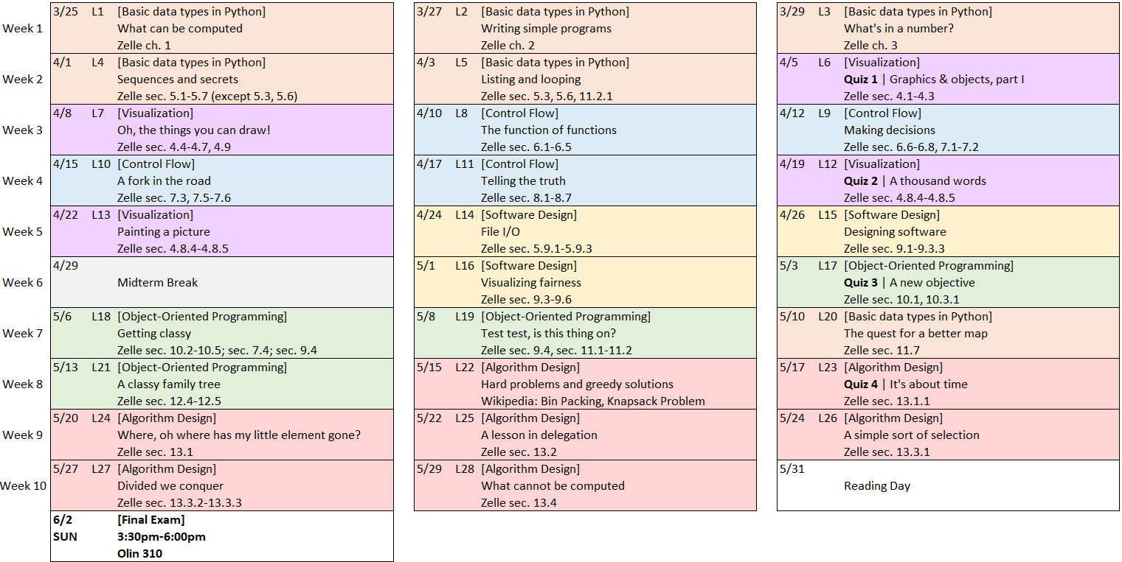The image size is (1122, 562).
Task: Select the Quiz 3 label in L17
Action: tap(860, 283)
